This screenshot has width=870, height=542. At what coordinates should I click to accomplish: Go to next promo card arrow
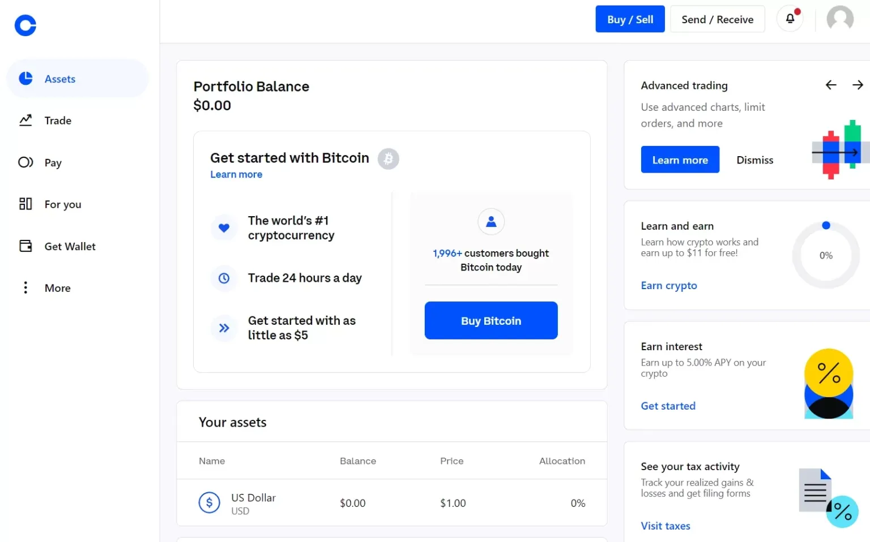pyautogui.click(x=858, y=85)
